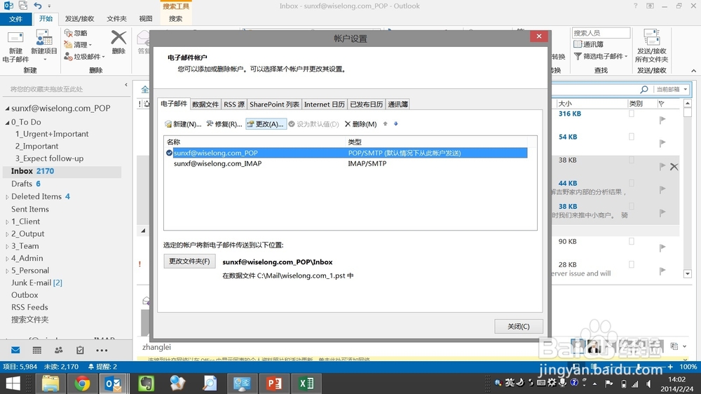Open Evernote from the taskbar
Image resolution: width=701 pixels, height=394 pixels.
(x=146, y=383)
